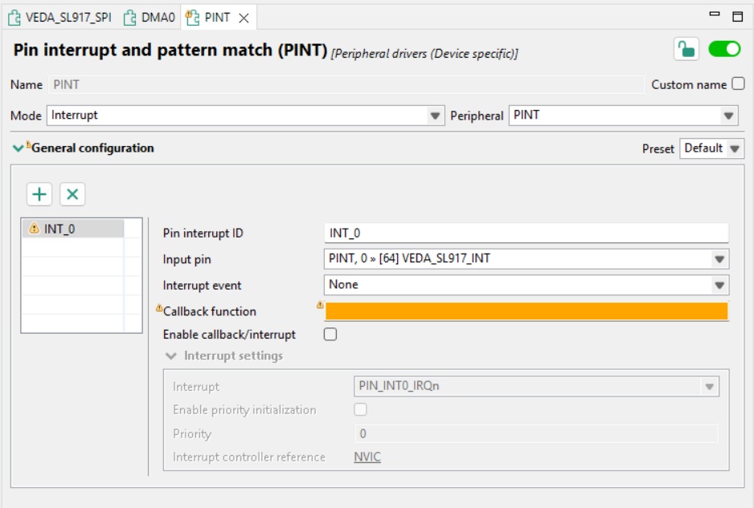Image resolution: width=754 pixels, height=508 pixels.
Task: Open the Mode dropdown
Action: pos(435,115)
